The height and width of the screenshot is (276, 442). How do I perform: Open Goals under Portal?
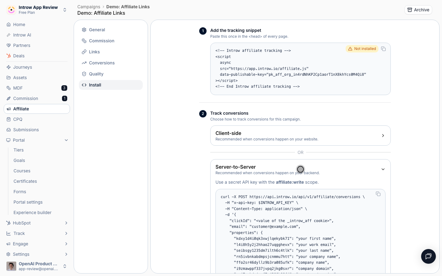pyautogui.click(x=19, y=160)
